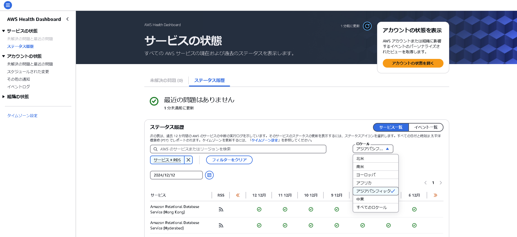Click Hong Kong status icon for 10 12月

[x=311, y=209]
